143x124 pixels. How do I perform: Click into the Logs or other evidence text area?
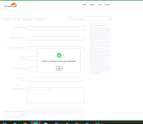(56, 115)
